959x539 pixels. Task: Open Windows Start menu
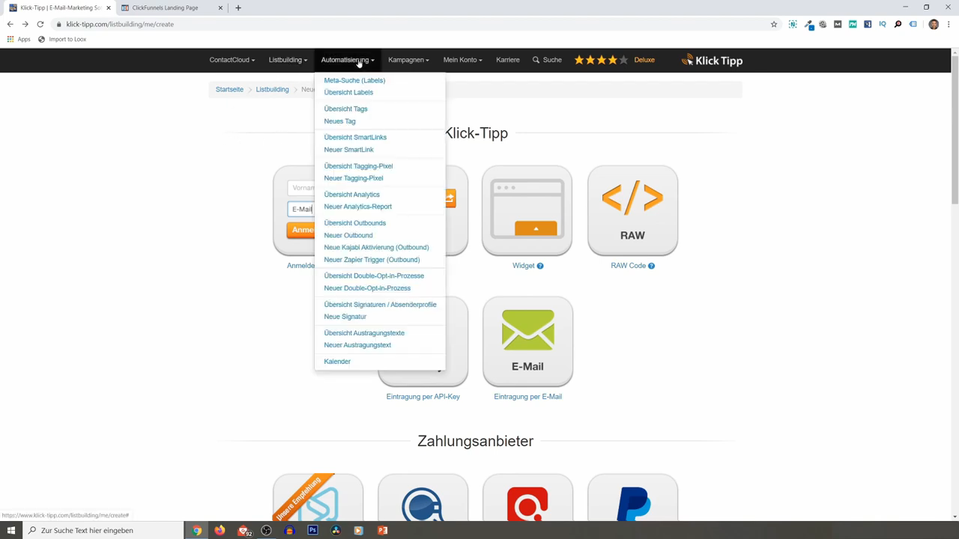(x=10, y=530)
